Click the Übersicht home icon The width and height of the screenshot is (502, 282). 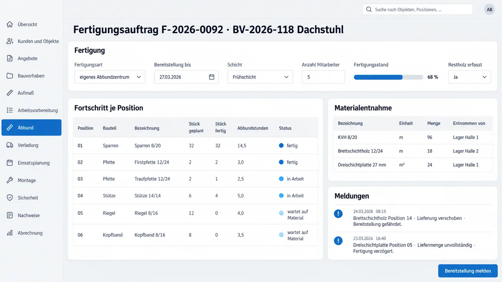click(10, 24)
